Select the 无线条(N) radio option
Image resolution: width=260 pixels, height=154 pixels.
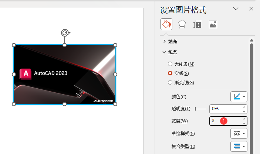tap(181, 64)
